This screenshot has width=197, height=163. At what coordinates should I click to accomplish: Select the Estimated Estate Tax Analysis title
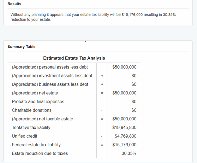click(x=74, y=58)
